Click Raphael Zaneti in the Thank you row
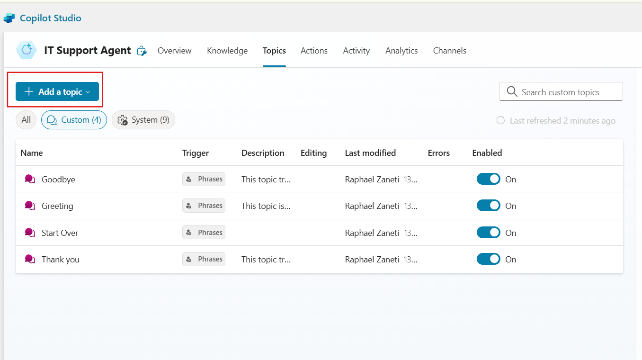The width and height of the screenshot is (642, 360). [372, 259]
